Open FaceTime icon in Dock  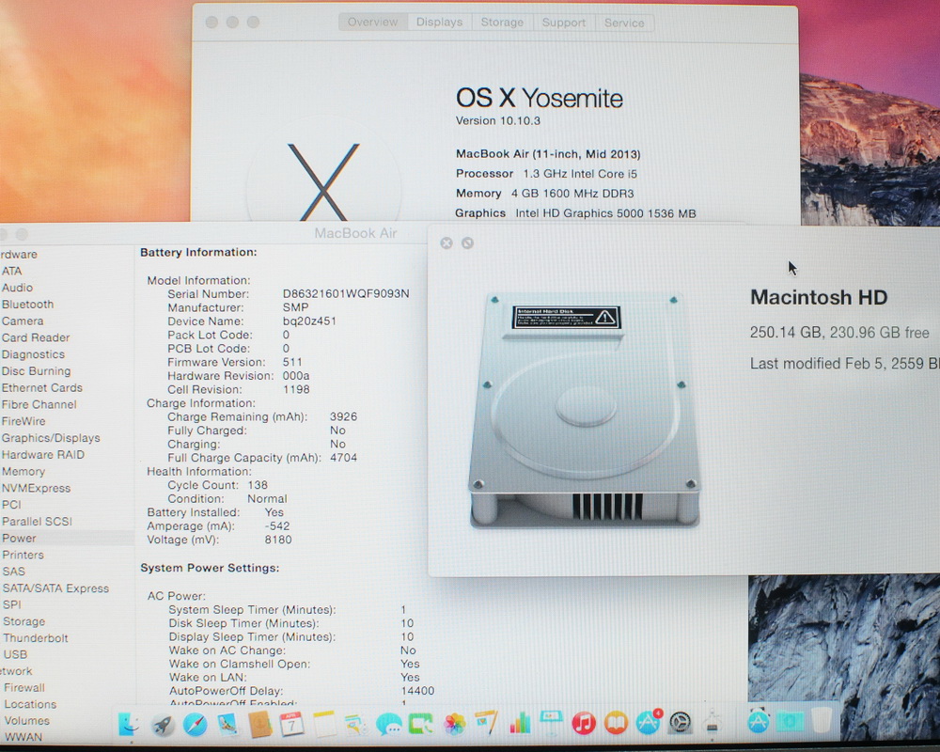pos(421,725)
